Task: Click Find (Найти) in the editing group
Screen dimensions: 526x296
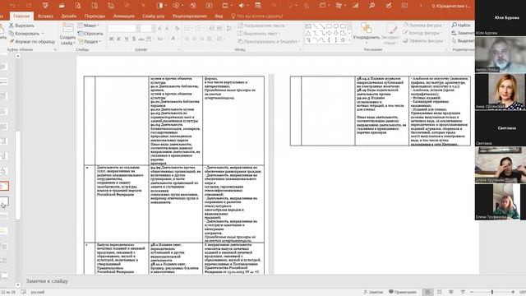Action: click(461, 25)
